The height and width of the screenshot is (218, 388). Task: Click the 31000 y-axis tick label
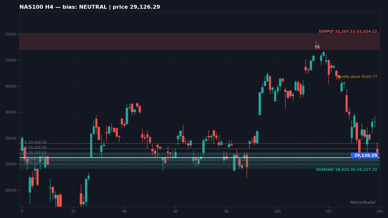coord(10,60)
